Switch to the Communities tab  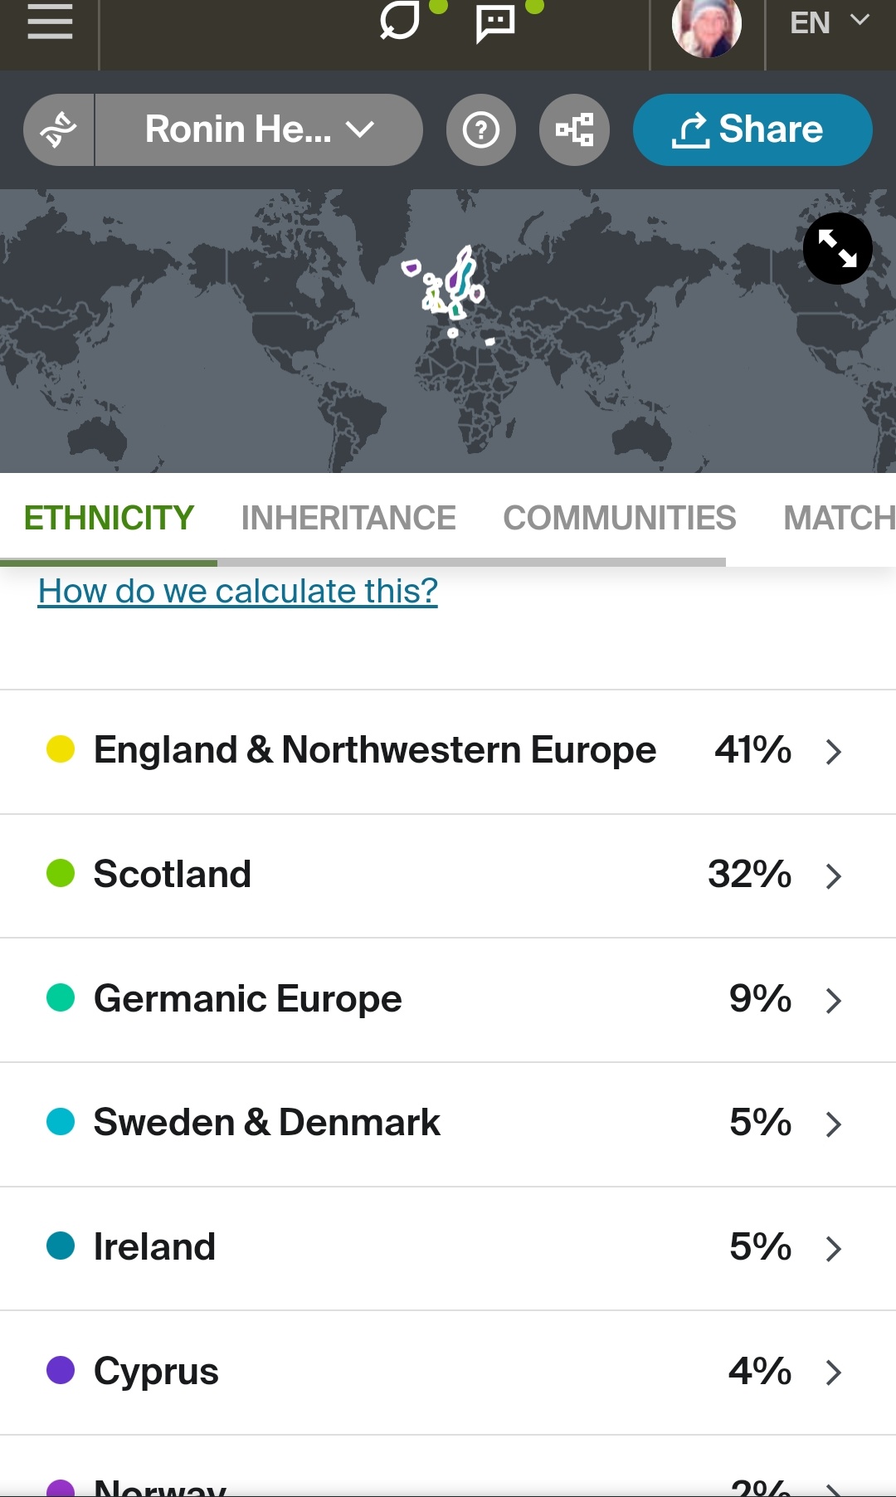(619, 518)
